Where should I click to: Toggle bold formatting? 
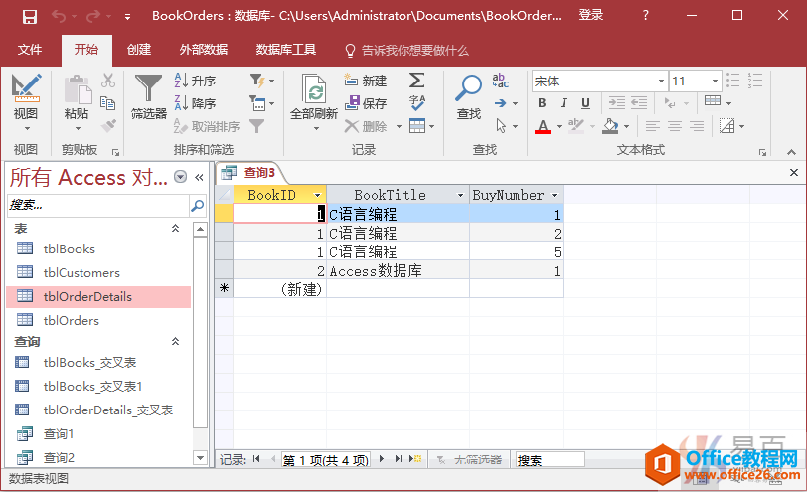[x=542, y=104]
